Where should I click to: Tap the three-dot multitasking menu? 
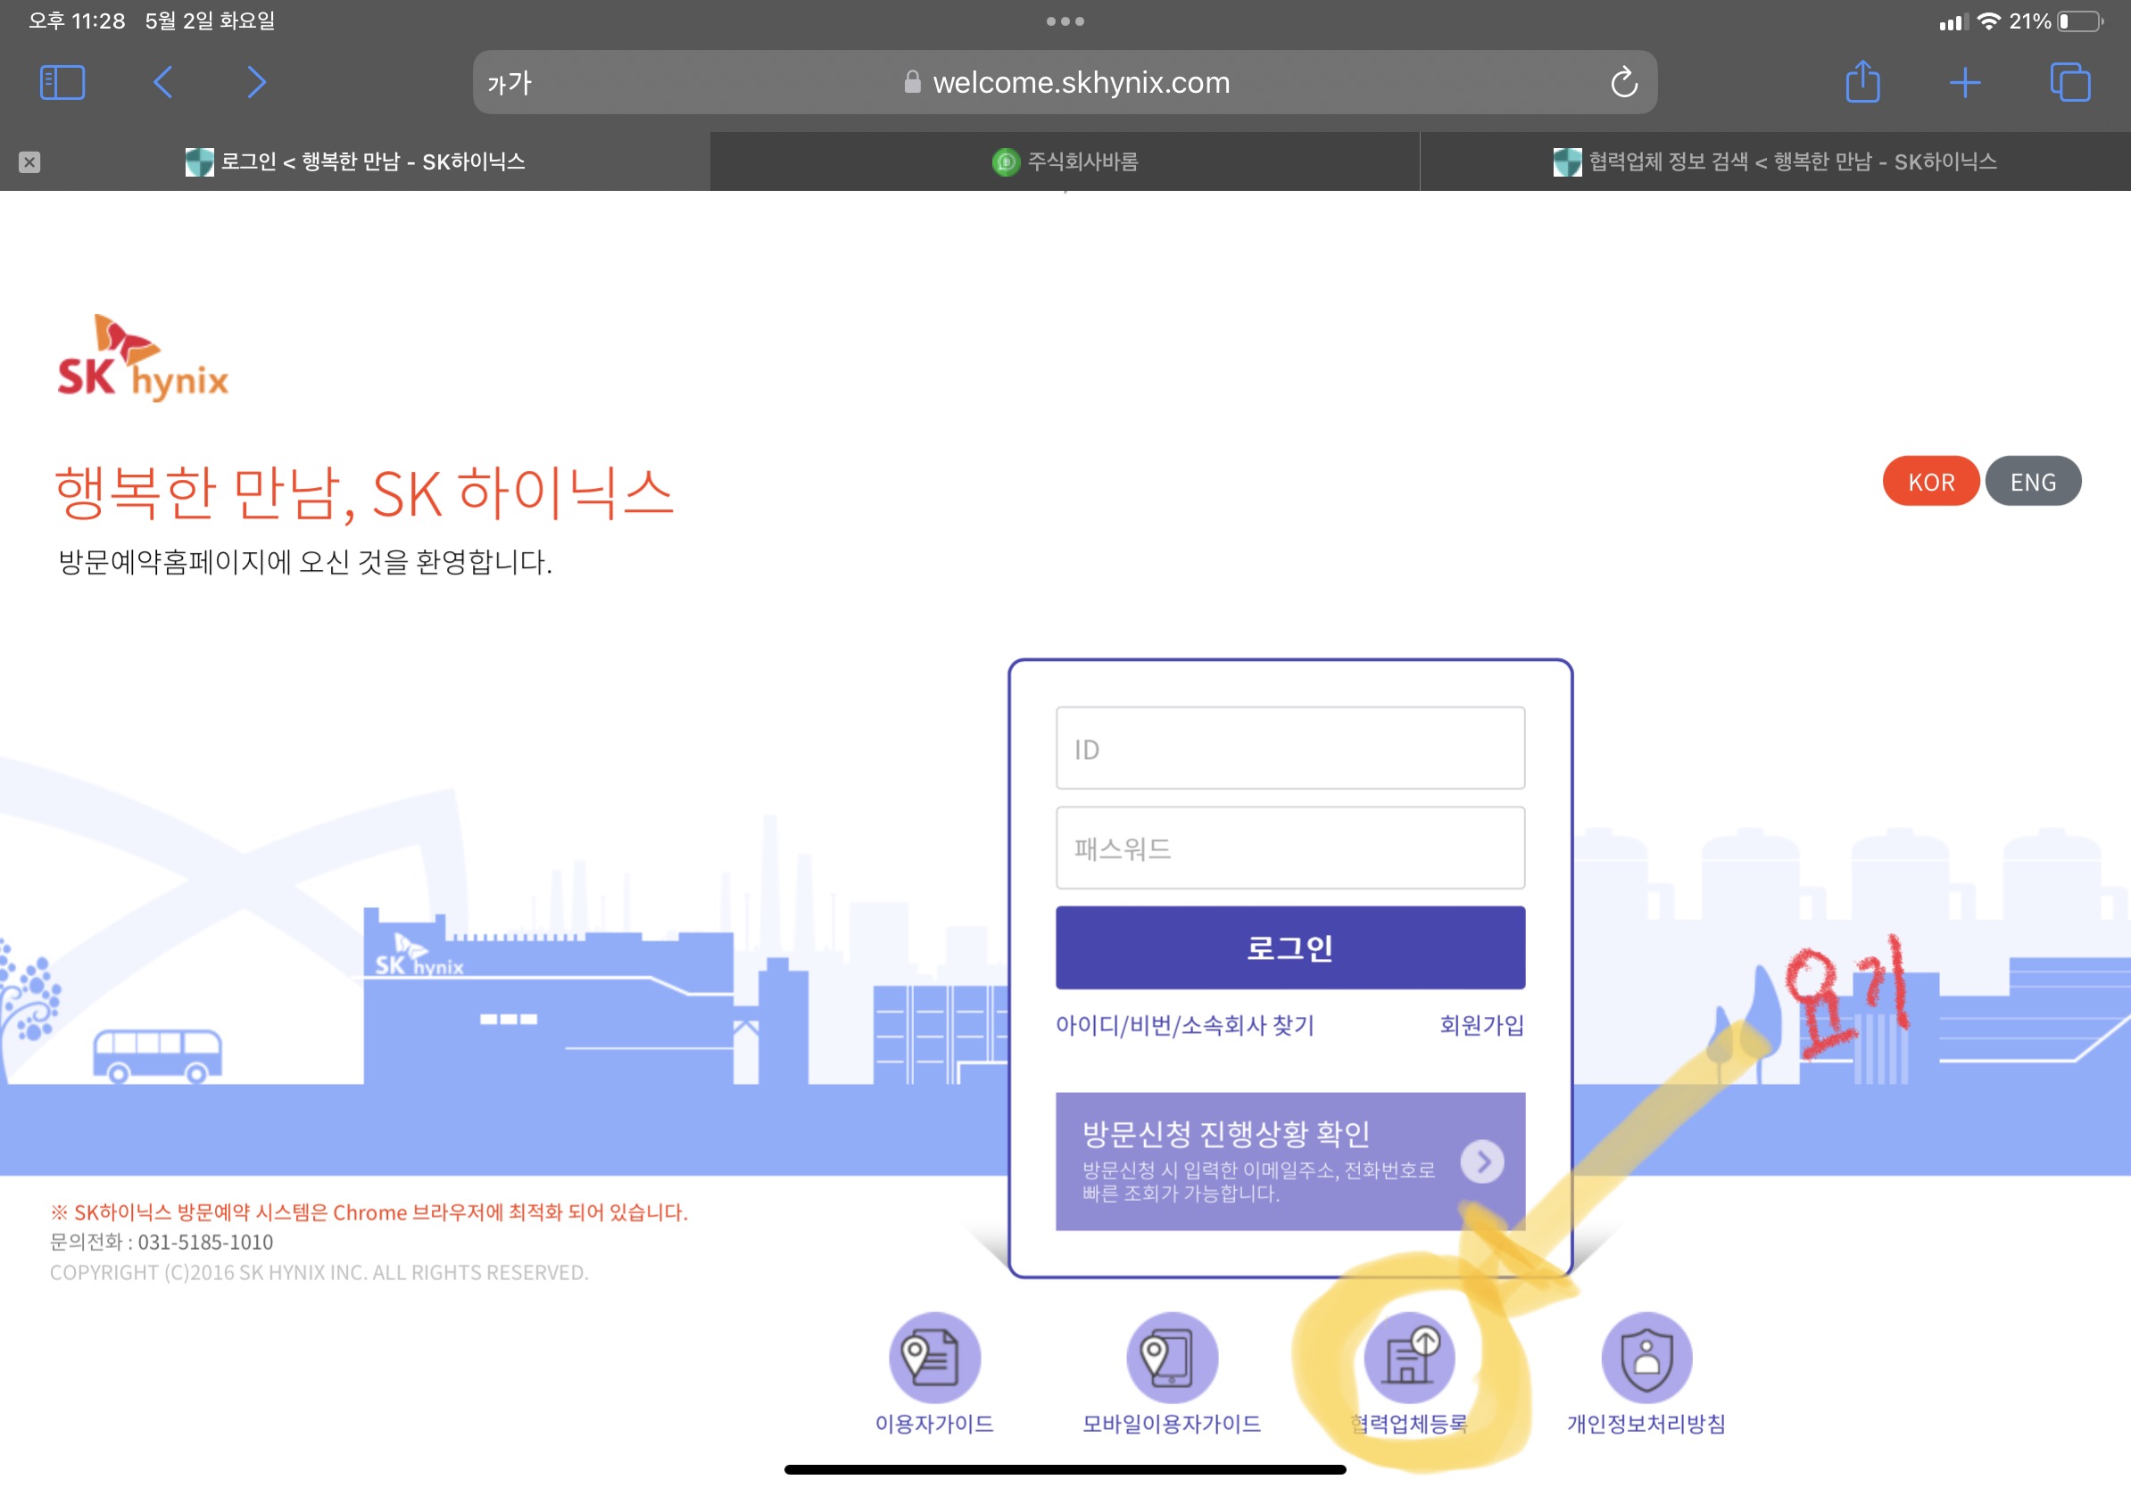1065,21
